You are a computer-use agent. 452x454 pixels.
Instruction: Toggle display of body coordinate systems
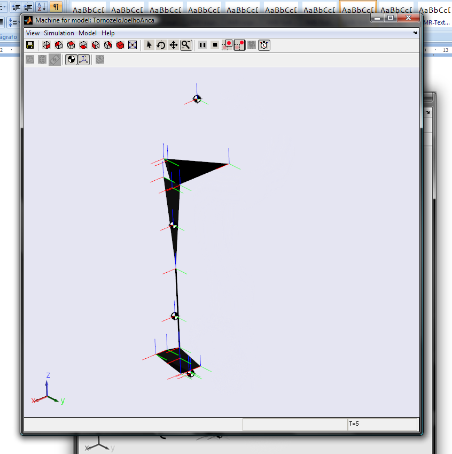pos(83,59)
